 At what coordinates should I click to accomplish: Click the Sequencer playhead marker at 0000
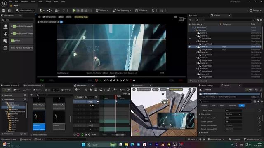tap(115, 97)
